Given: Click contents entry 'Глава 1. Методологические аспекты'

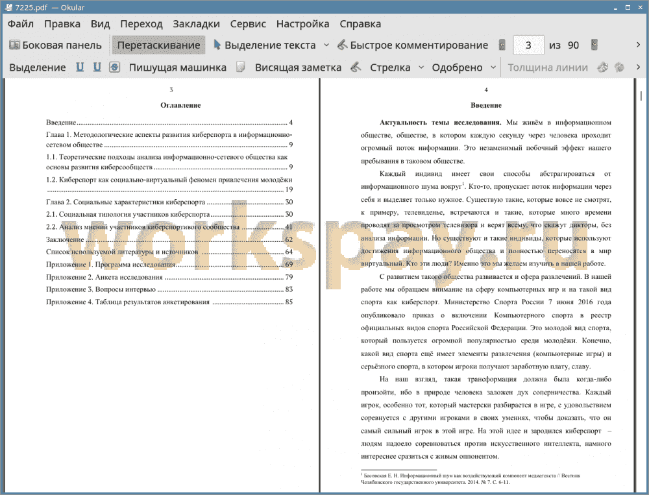Looking at the screenshot, I should (x=169, y=139).
